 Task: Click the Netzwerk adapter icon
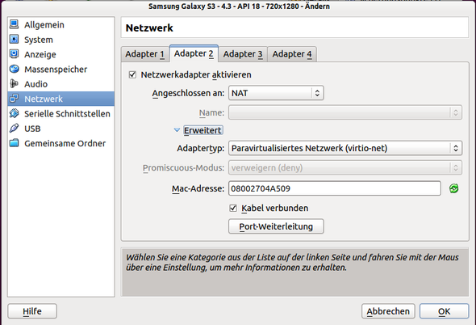click(x=14, y=99)
